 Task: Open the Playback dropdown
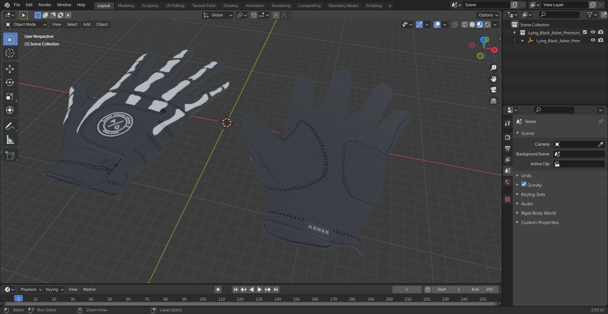click(30, 290)
